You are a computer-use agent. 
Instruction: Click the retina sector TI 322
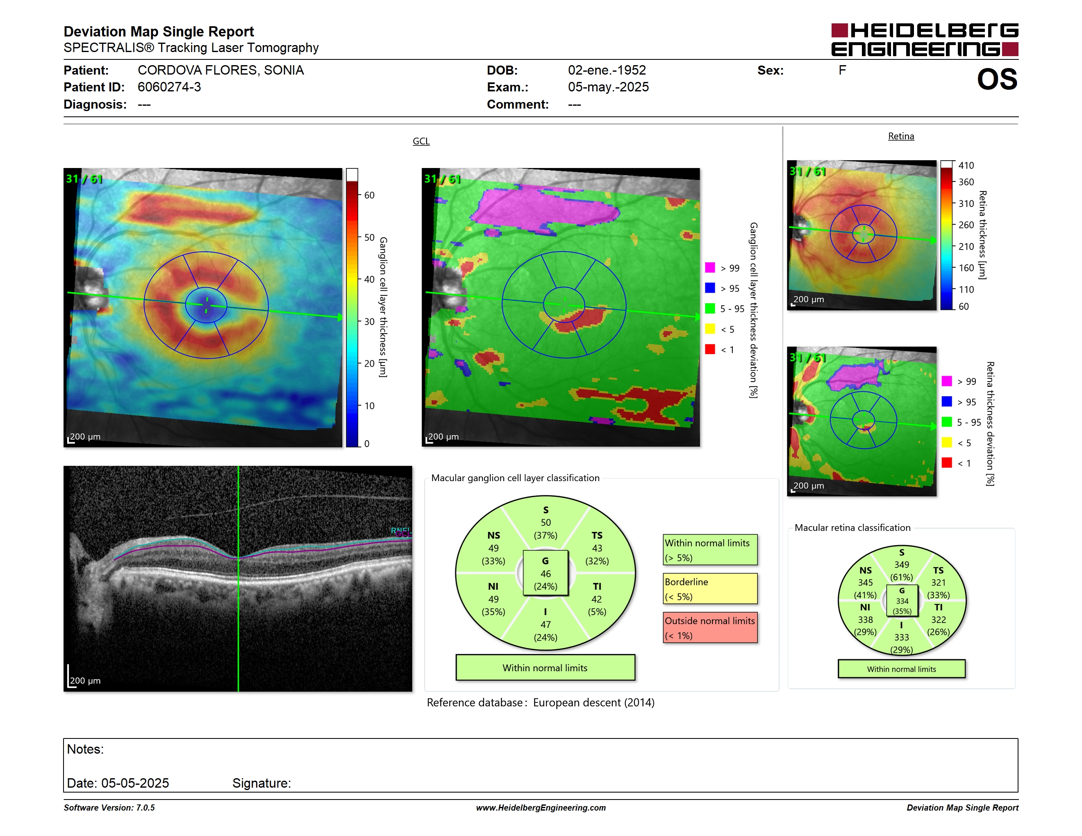click(938, 620)
